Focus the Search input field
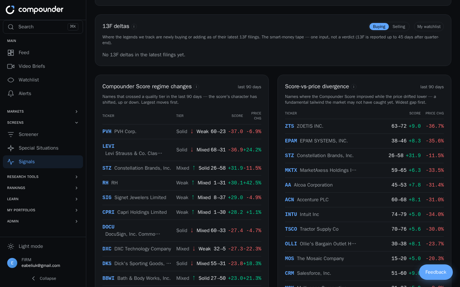 [x=43, y=27]
